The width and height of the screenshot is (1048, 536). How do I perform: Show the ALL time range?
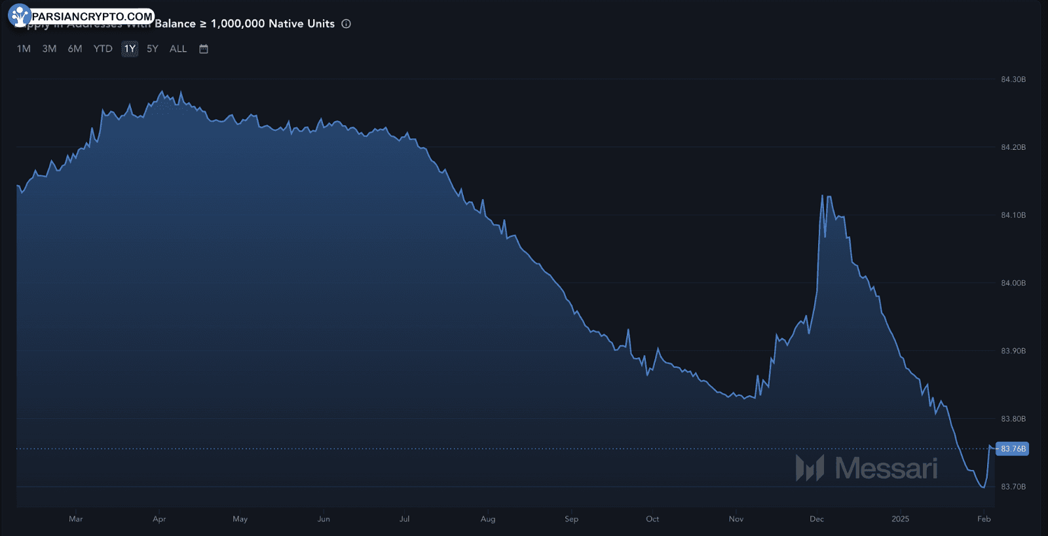click(x=178, y=49)
